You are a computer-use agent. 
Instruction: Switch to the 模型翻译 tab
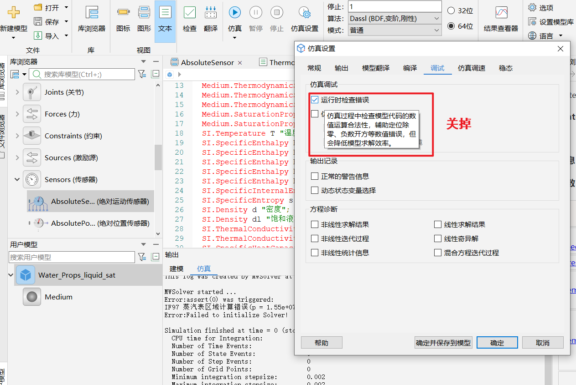pos(376,68)
